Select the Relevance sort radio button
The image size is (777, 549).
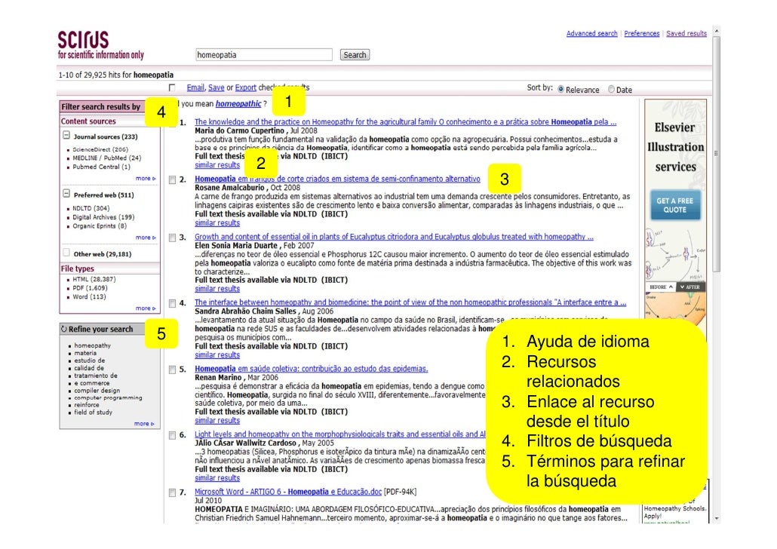point(560,90)
